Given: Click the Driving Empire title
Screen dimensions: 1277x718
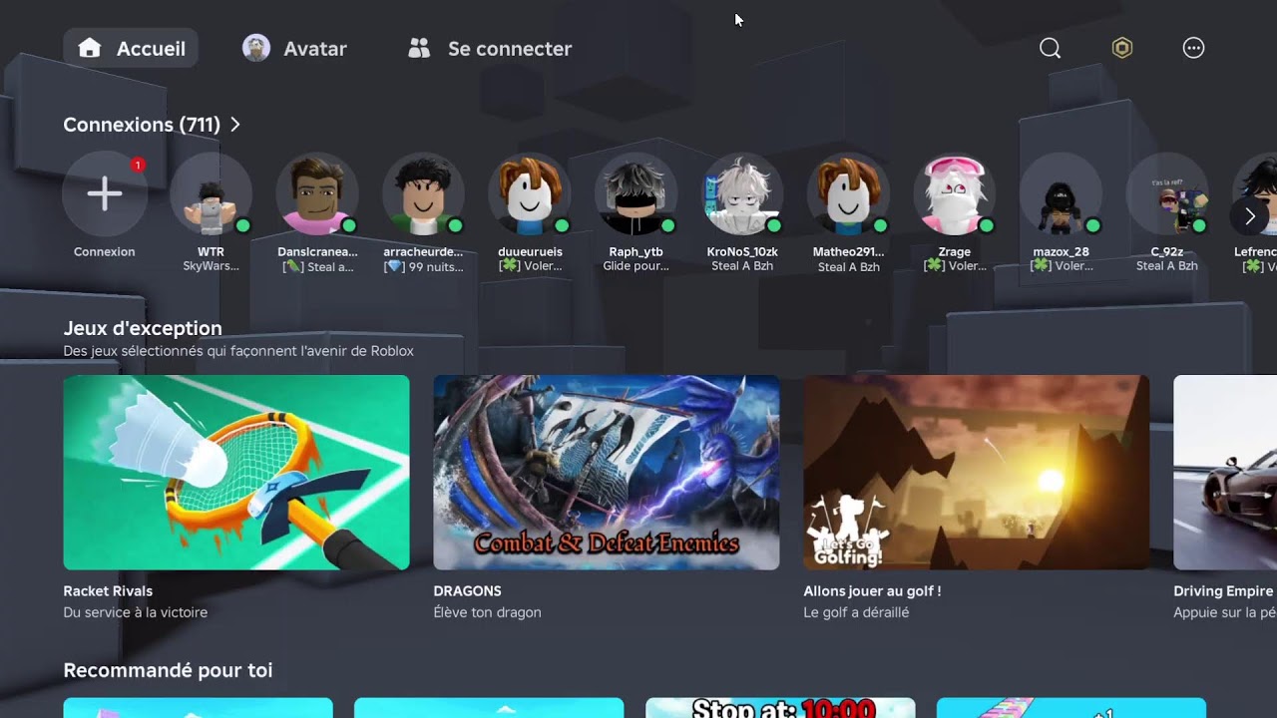Looking at the screenshot, I should tap(1224, 591).
